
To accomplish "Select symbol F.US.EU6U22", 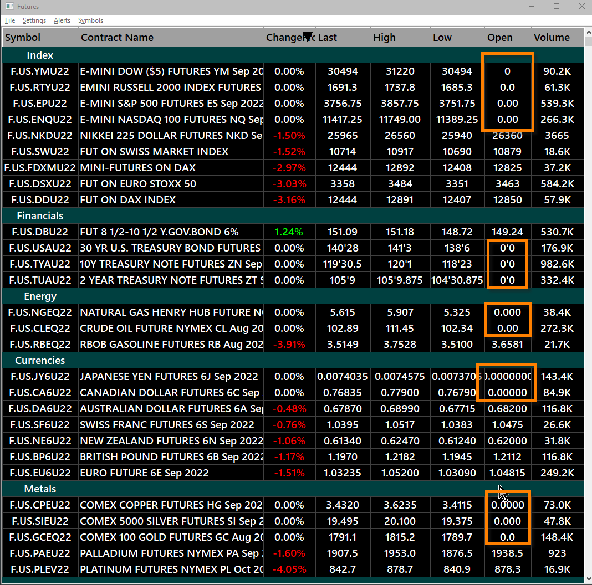I will [x=40, y=473].
